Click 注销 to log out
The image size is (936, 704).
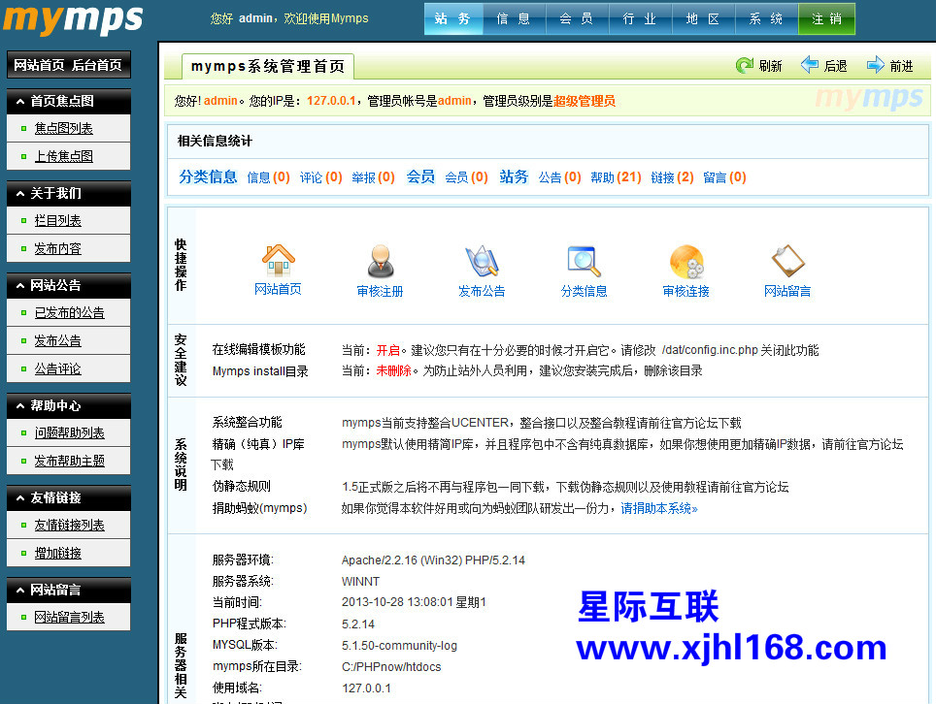826,18
